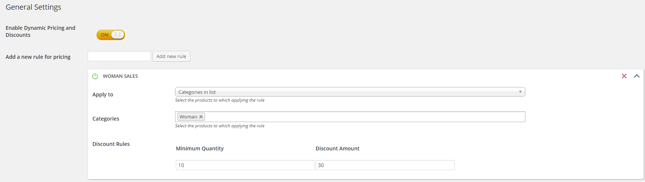The height and width of the screenshot is (182, 645).
Task: Toggle the Enable Dynamic Pricing ON switch
Action: coord(111,35)
